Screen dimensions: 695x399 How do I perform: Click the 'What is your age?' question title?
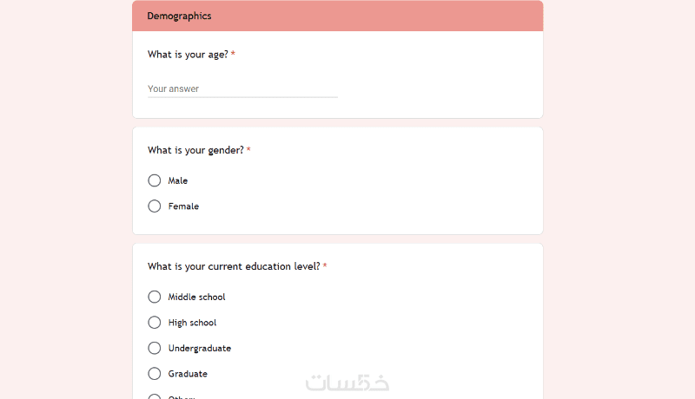click(188, 55)
